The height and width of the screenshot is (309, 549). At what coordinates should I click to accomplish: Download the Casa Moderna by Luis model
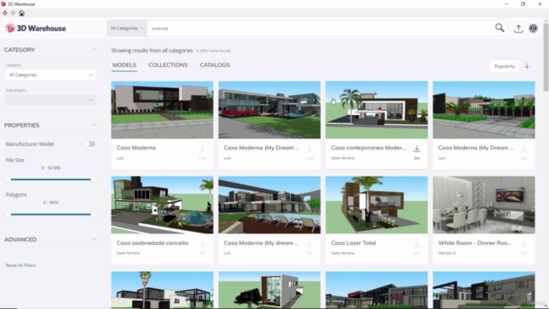202,148
